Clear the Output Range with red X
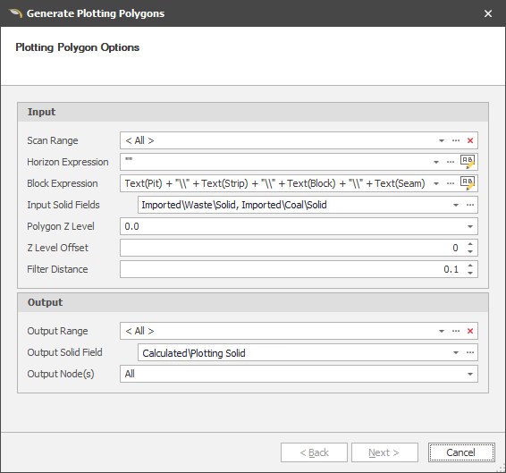 click(x=470, y=331)
